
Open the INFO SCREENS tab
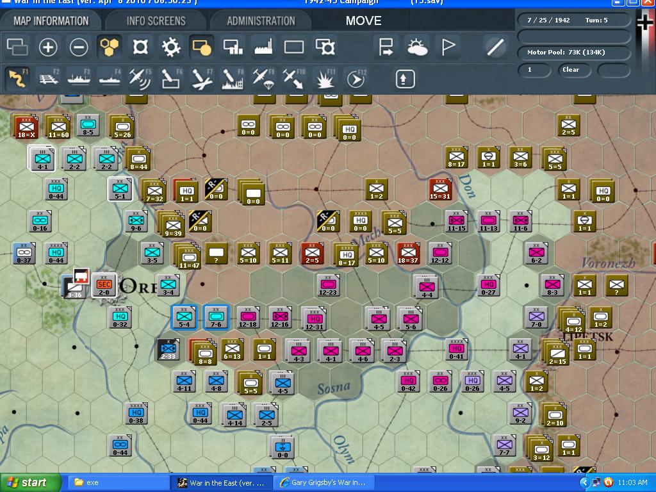point(156,21)
